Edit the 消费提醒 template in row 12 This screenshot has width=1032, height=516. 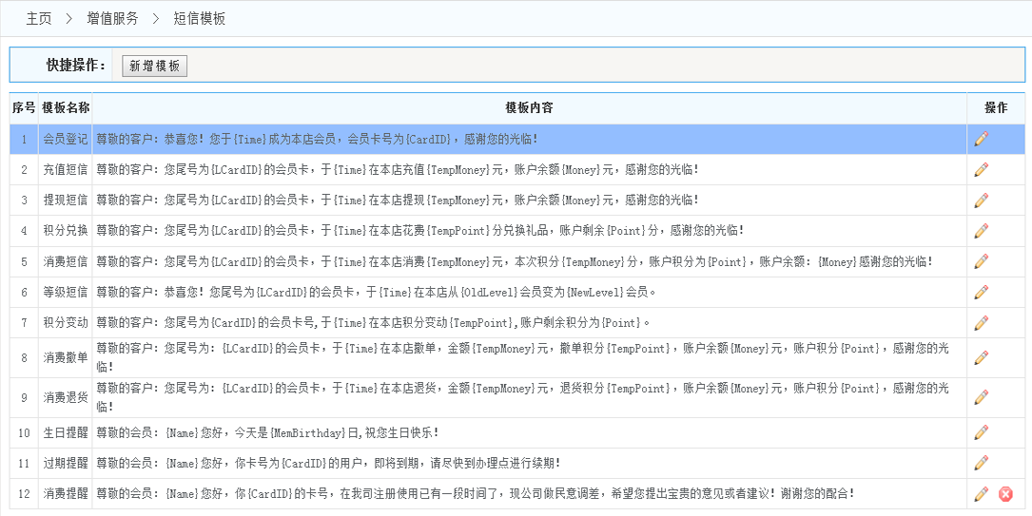tap(982, 494)
